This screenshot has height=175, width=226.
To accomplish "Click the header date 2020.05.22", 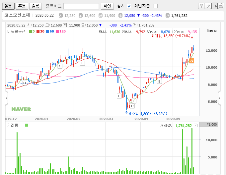I will point(44,15).
